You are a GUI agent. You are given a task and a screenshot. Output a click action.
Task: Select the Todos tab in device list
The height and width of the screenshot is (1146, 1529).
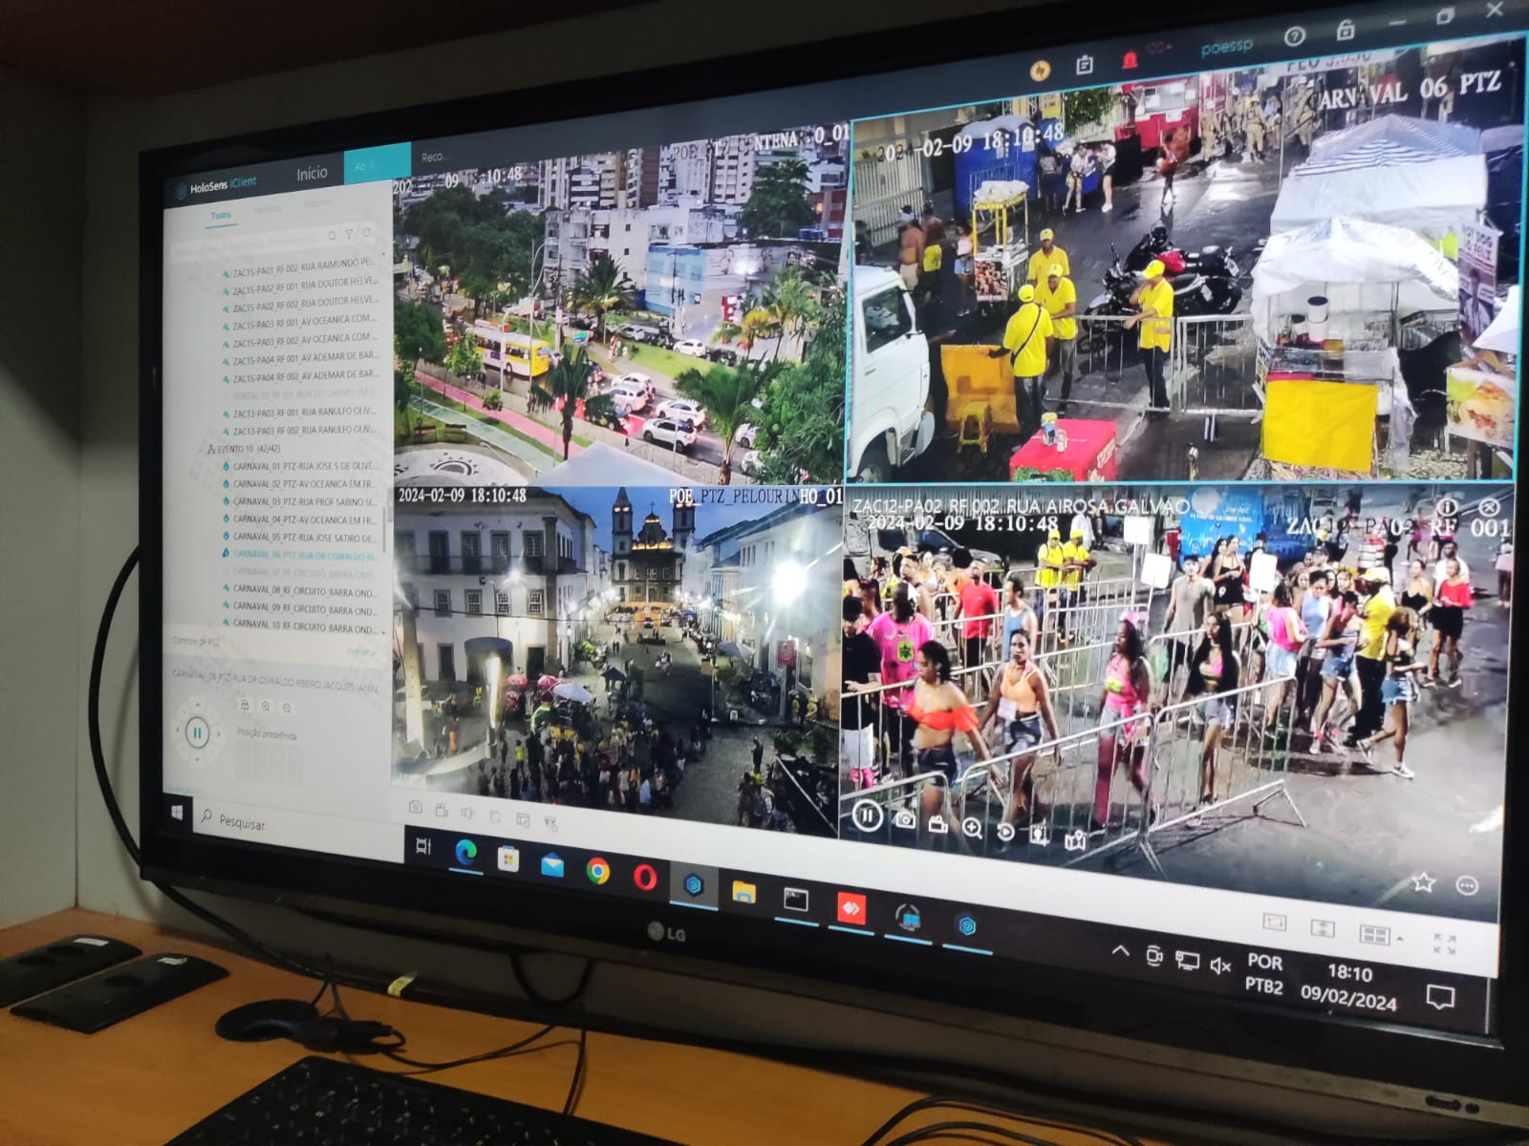click(221, 216)
